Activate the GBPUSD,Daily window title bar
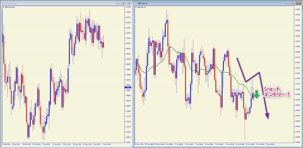Viewport: 303px width, 148px height. [x=58, y=3]
